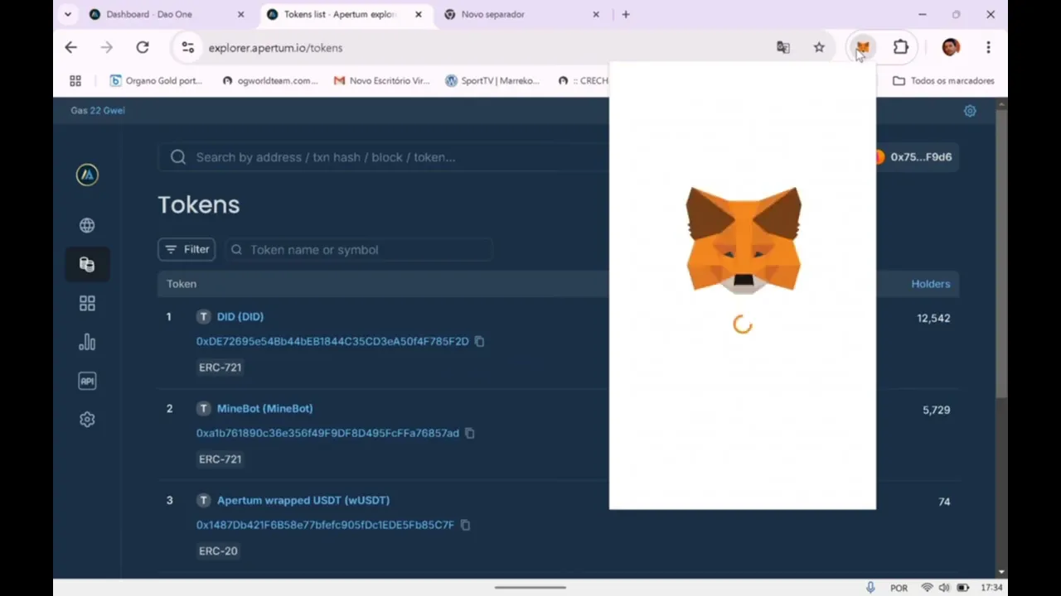
Task: Open the SportTV | Marreko... bookmark
Action: point(492,80)
